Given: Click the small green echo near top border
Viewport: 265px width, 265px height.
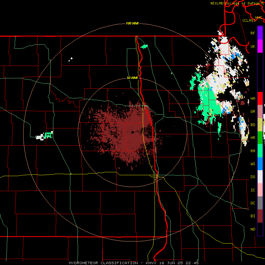Looking at the screenshot, I should coord(144,46).
